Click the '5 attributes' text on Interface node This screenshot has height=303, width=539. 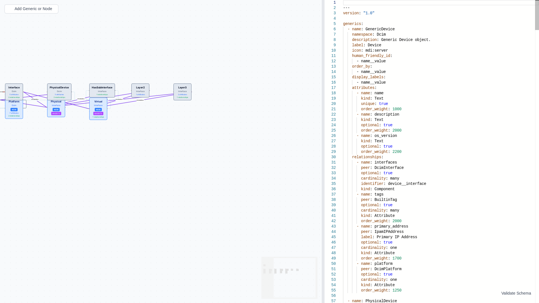point(14,95)
